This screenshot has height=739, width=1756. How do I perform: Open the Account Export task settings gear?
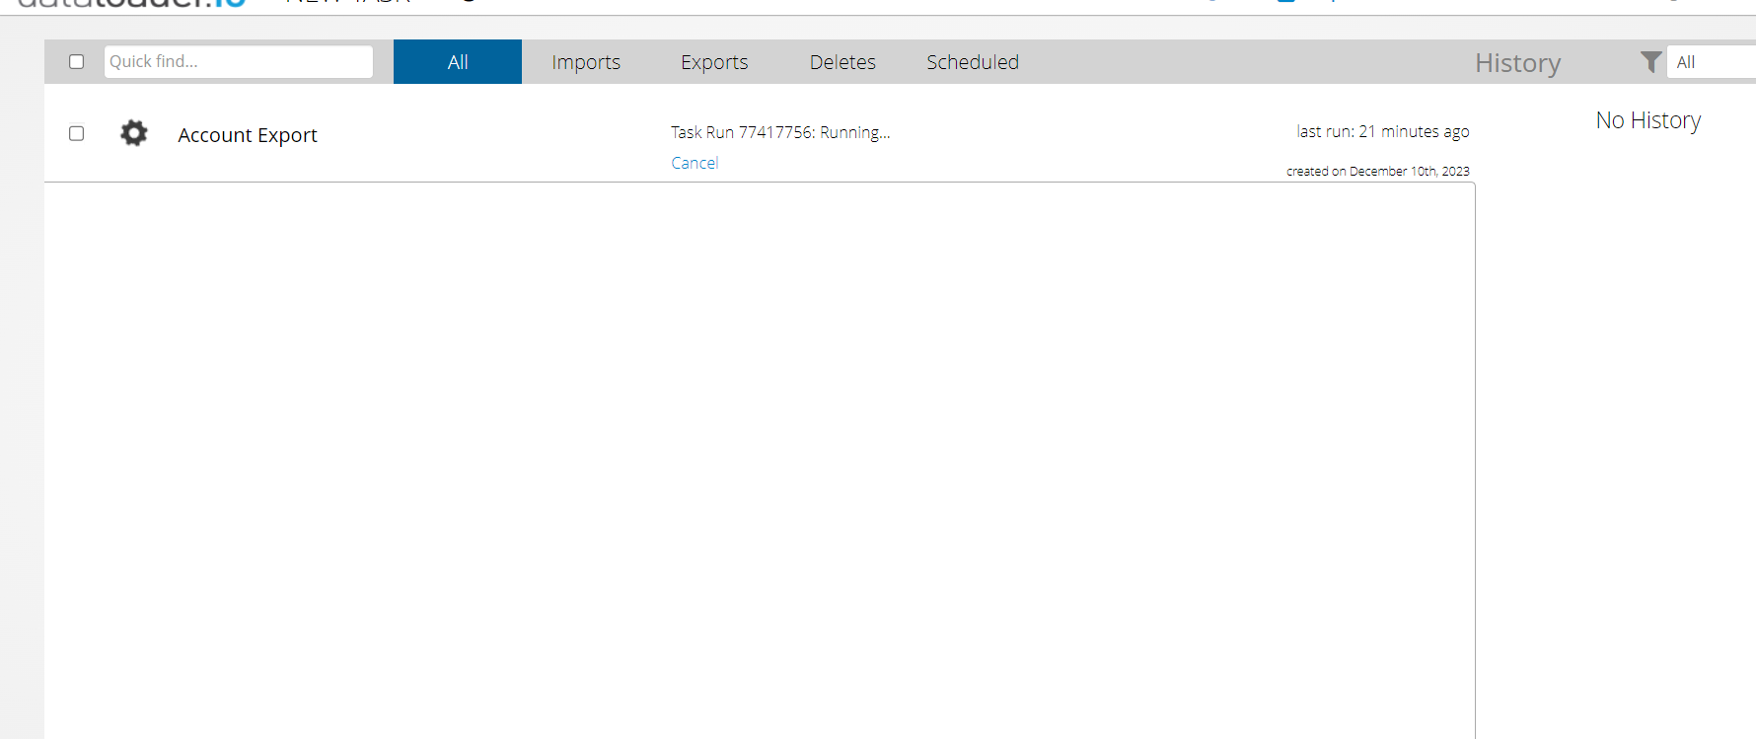click(133, 133)
